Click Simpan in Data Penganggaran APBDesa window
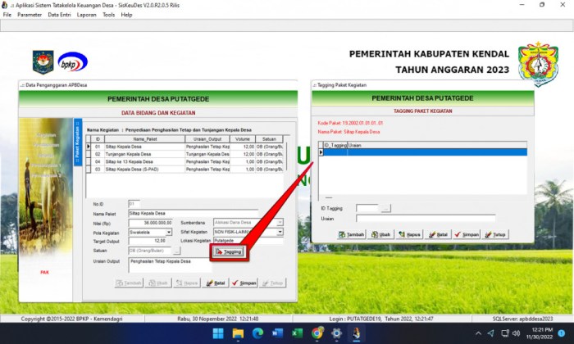 coord(244,283)
